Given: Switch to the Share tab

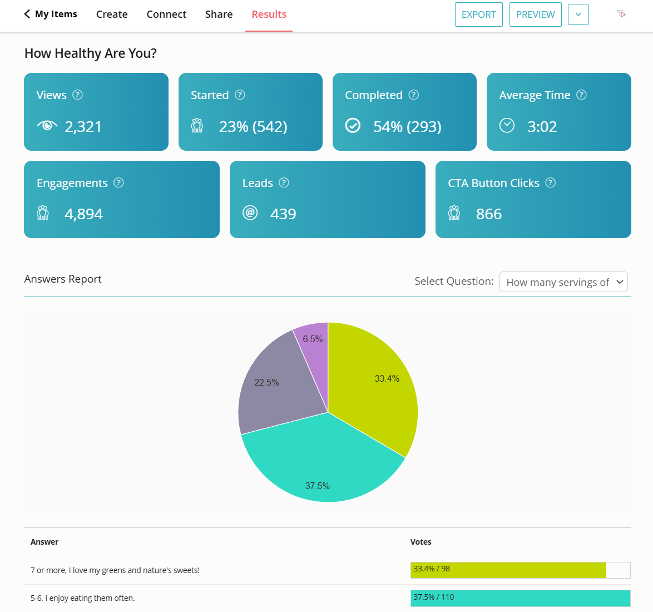Looking at the screenshot, I should tap(219, 14).
